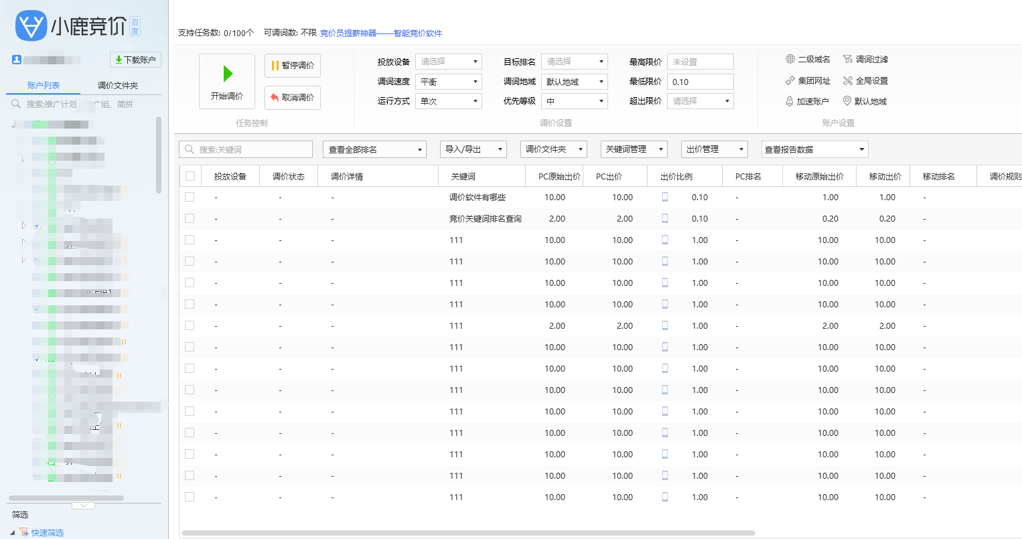Click the 暂停调价 pause button
The height and width of the screenshot is (539, 1022).
[x=293, y=66]
